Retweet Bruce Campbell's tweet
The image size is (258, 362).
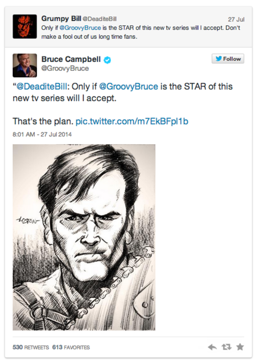tap(226, 347)
